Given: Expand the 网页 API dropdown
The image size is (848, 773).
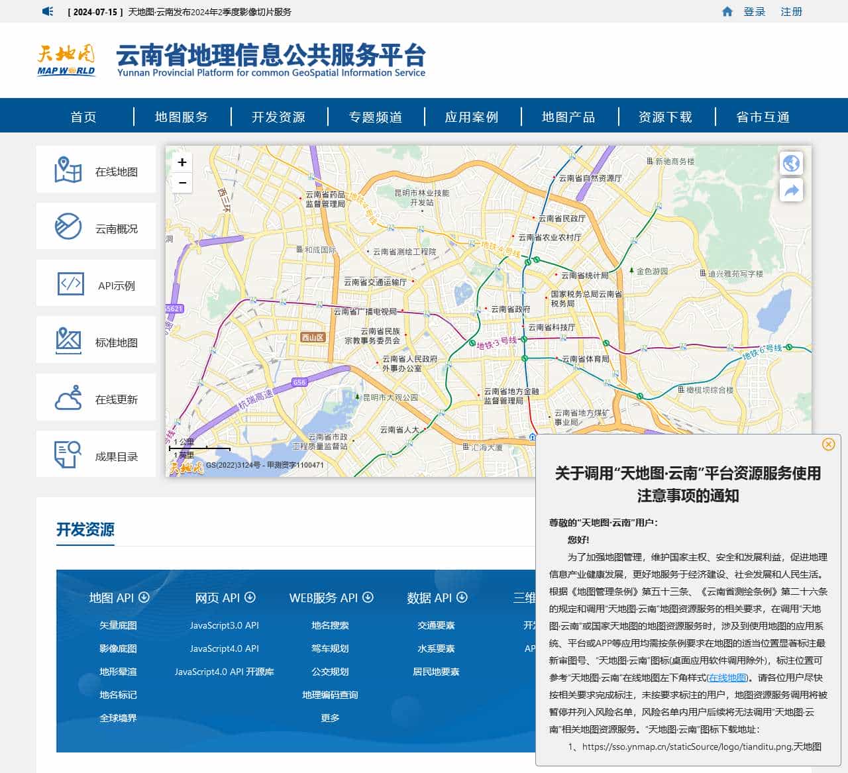Looking at the screenshot, I should point(250,597).
